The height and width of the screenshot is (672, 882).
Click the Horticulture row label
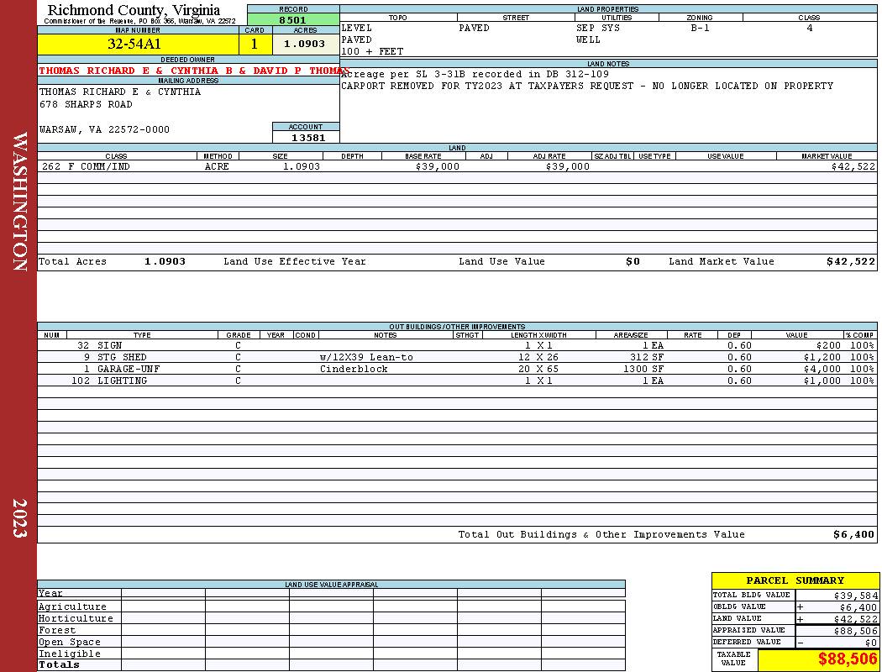tap(76, 618)
